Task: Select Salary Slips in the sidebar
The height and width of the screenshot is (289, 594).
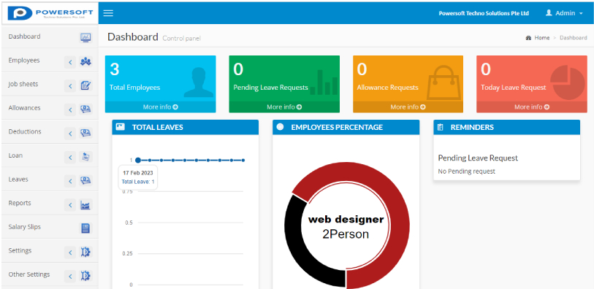Action: pyautogui.click(x=24, y=227)
